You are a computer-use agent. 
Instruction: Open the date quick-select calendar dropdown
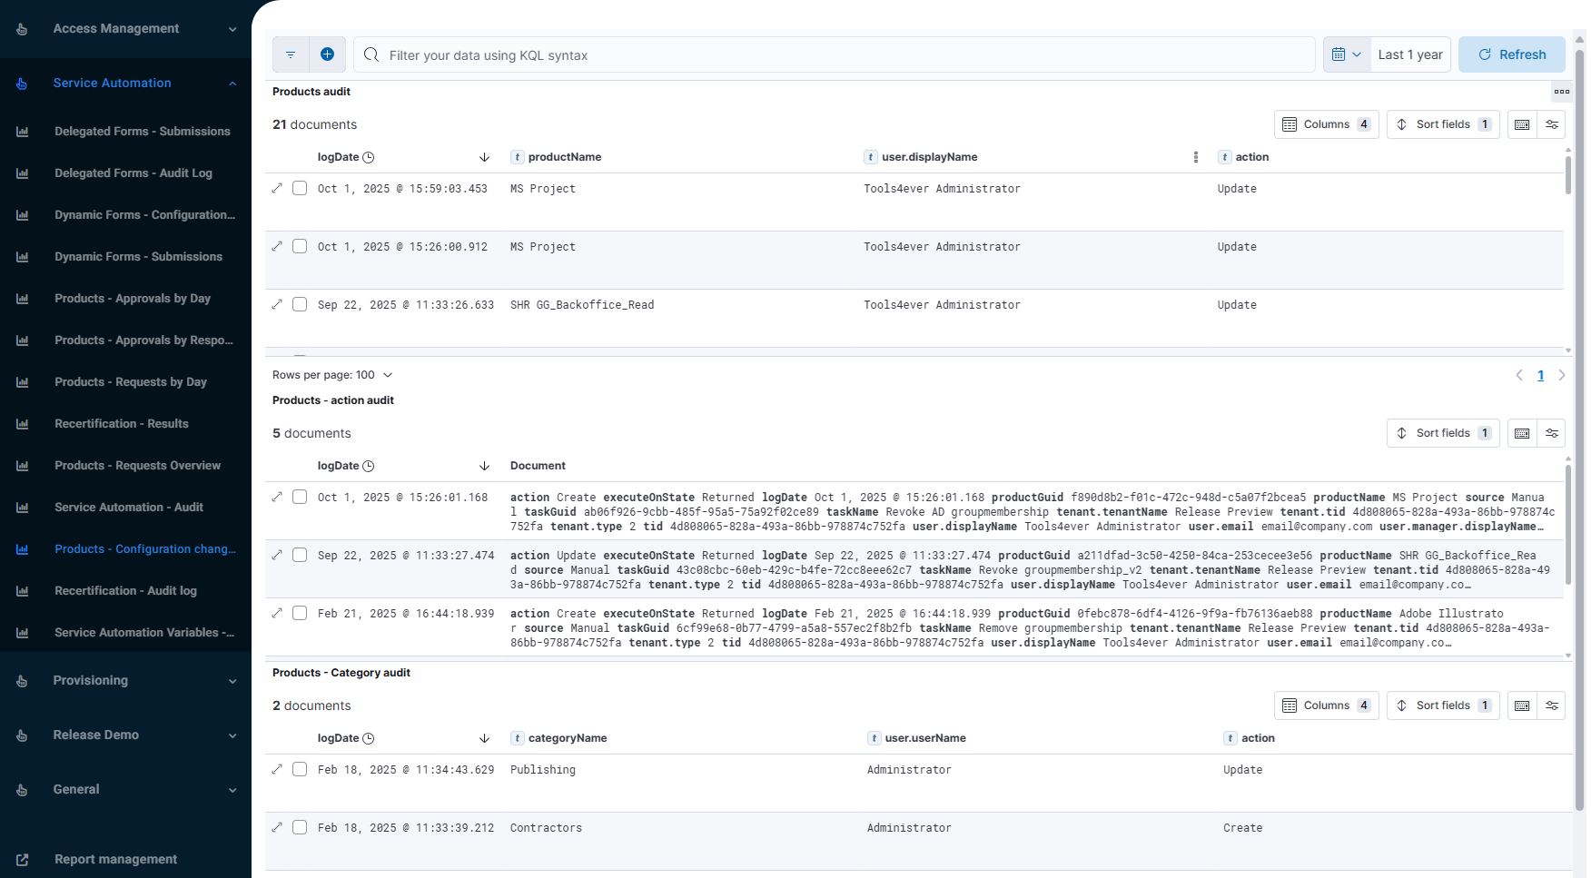[1346, 54]
